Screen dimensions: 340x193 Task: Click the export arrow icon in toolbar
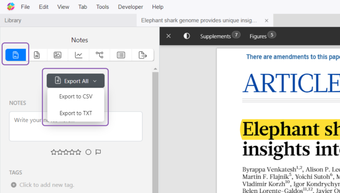click(x=142, y=55)
